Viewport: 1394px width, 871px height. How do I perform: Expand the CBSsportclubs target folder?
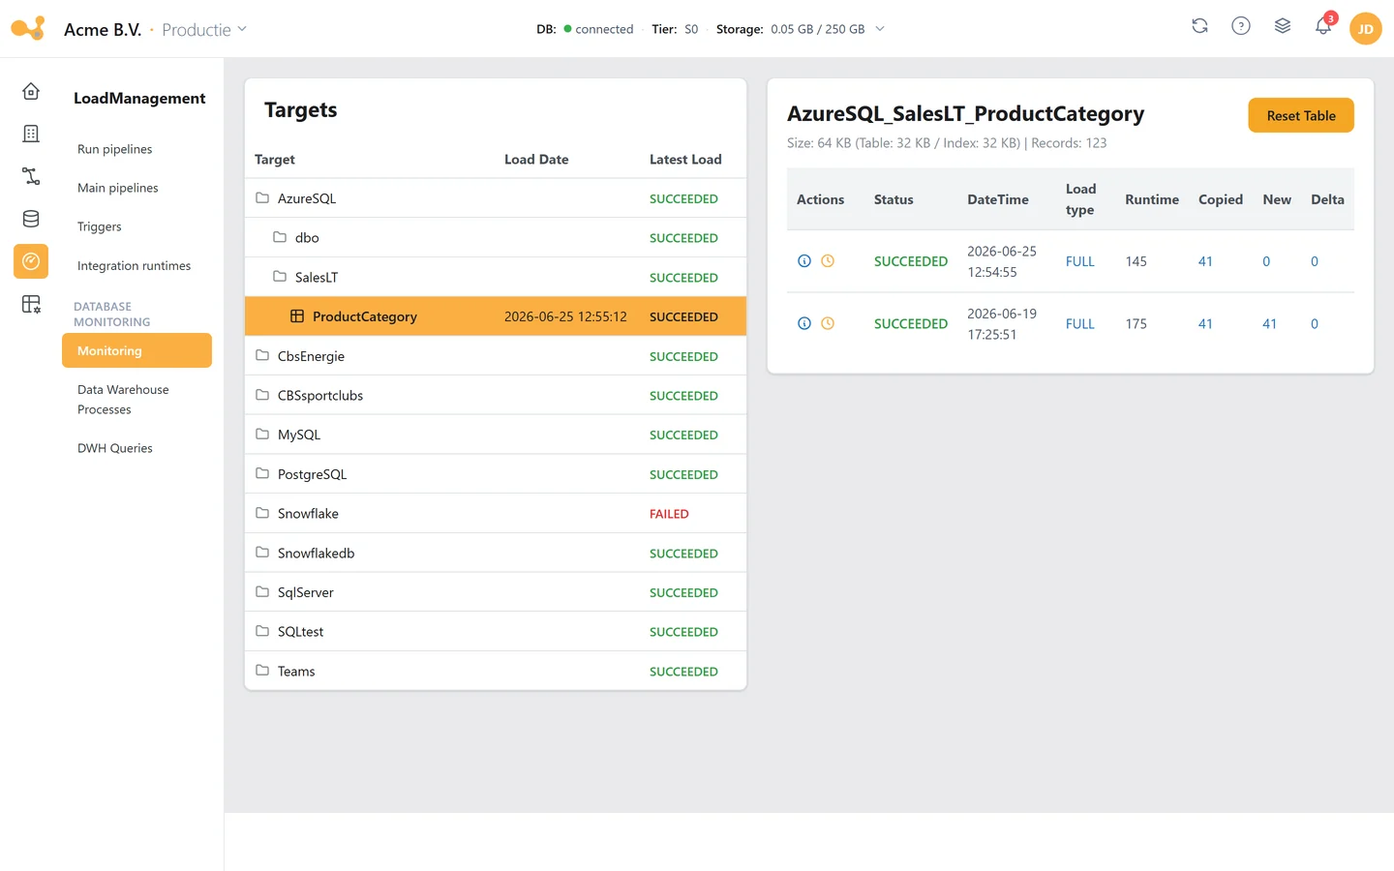click(x=496, y=396)
